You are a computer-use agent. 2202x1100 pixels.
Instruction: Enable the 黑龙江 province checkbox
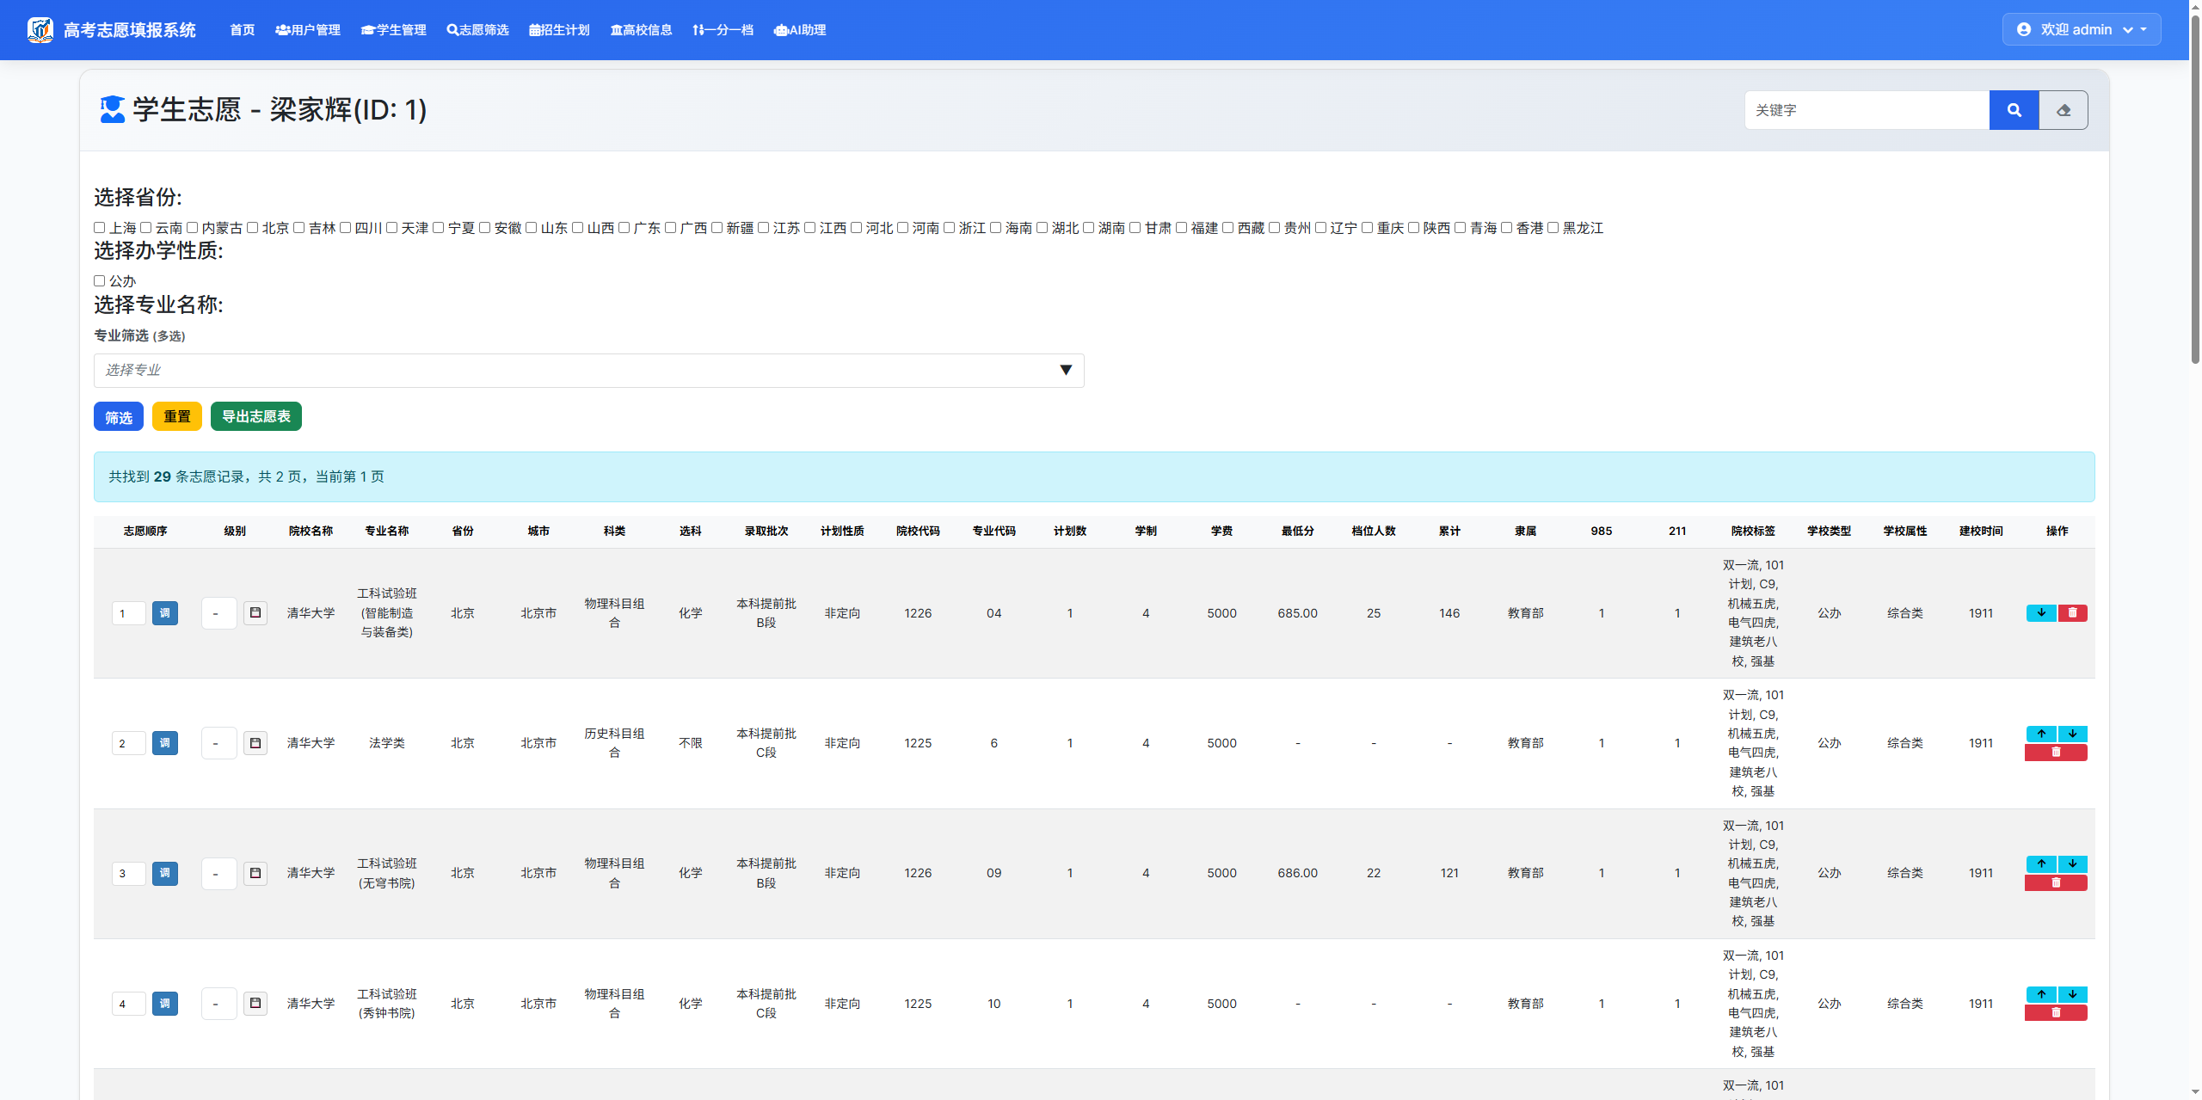(x=1553, y=228)
